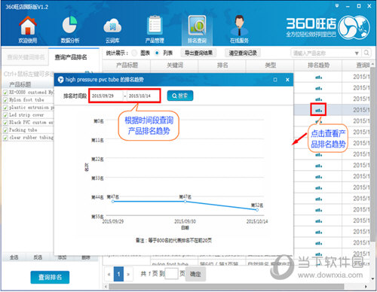Image resolution: width=377 pixels, height=292 pixels.
Task: Open the 排名查询 magnifier chart icon
Action: click(197, 29)
